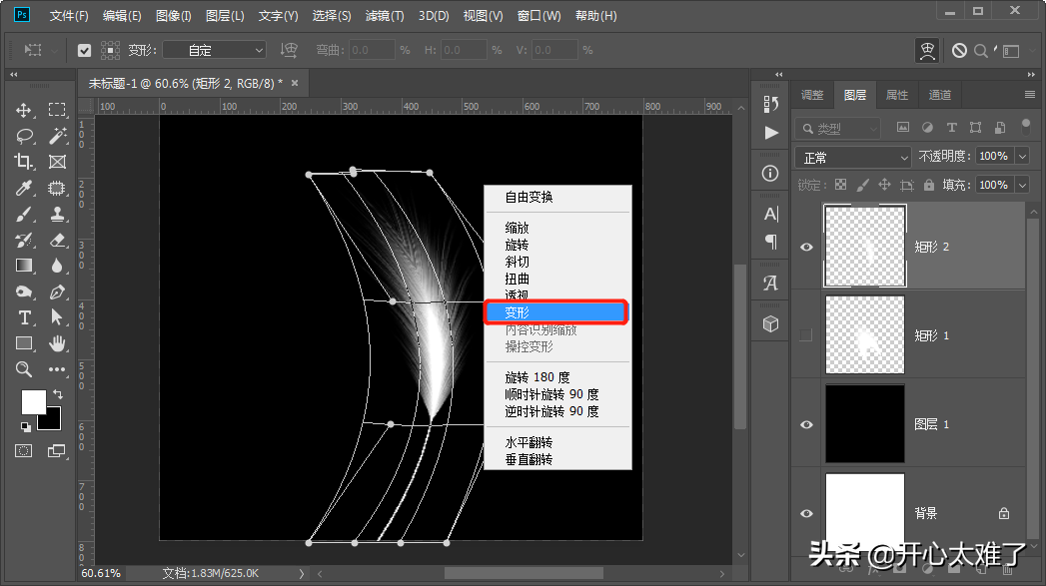Cancel the transform with the no-entry icon
The width and height of the screenshot is (1046, 586).
[959, 51]
